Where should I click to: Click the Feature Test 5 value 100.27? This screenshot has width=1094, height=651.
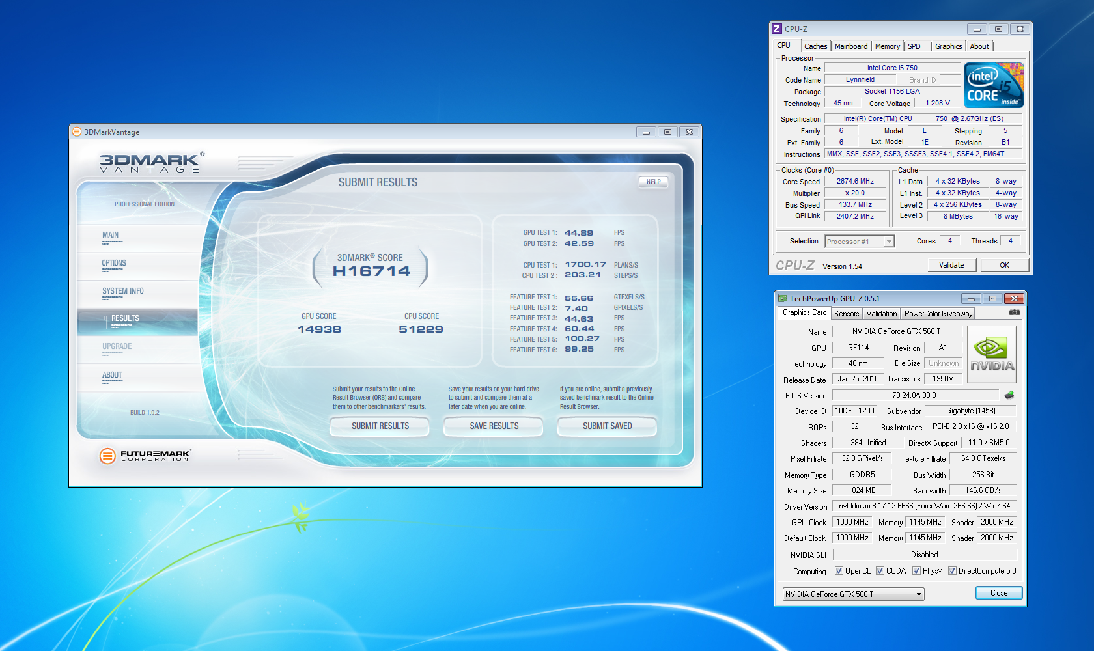582,339
